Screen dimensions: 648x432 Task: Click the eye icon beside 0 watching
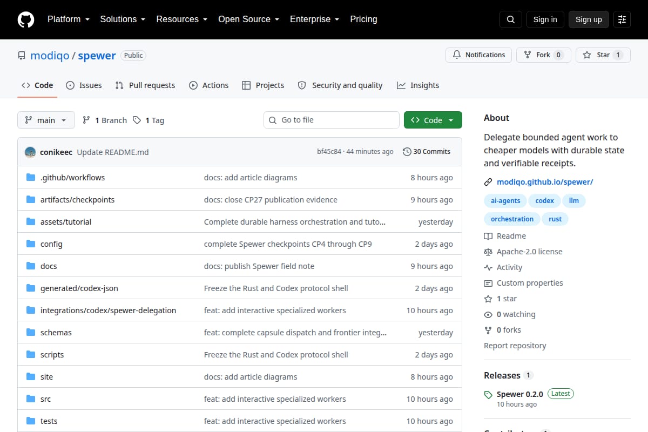tap(488, 314)
